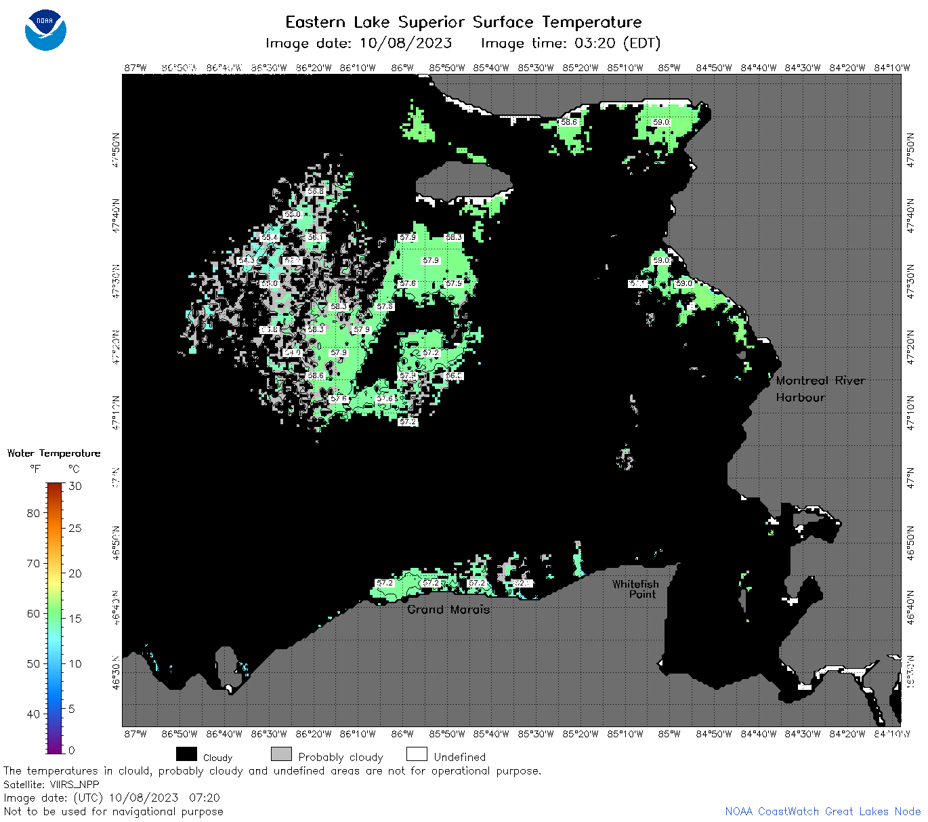This screenshot has width=928, height=822.
Task: Click the 'Montreal River Harbour' map label
Action: tap(820, 389)
